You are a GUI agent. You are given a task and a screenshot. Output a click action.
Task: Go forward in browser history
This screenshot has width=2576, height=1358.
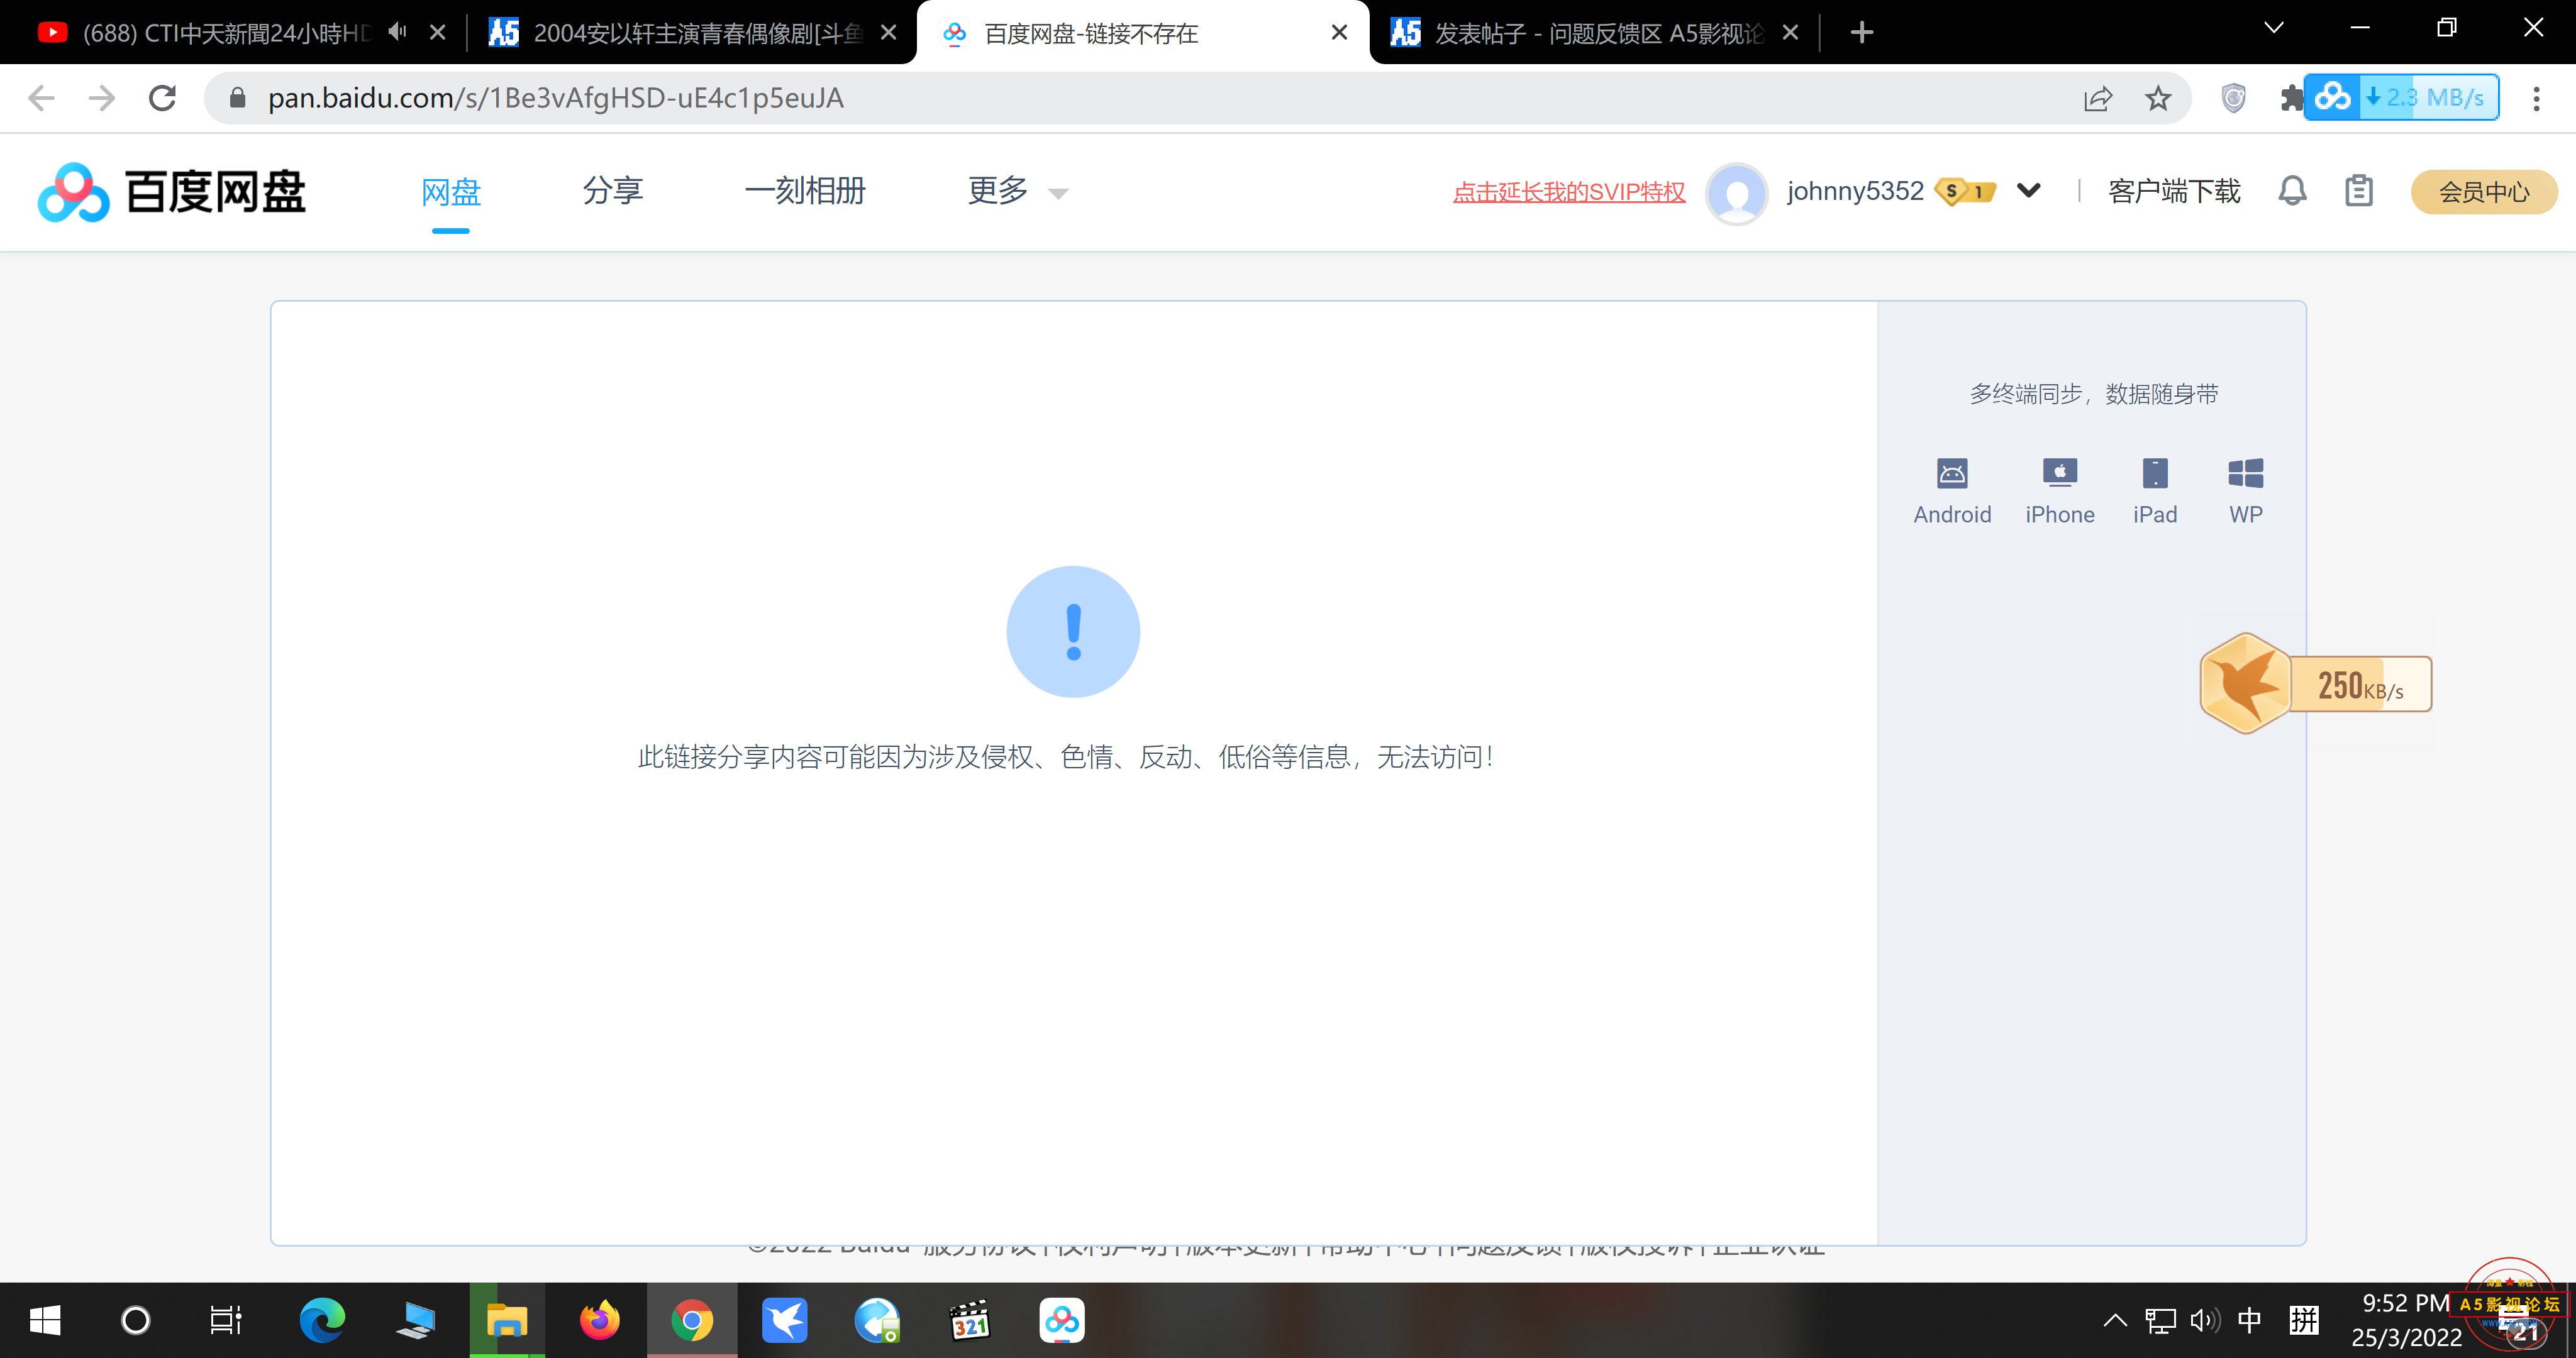101,98
